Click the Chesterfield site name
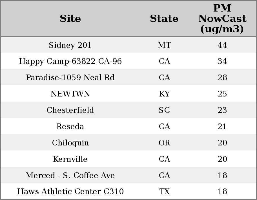 (70, 110)
